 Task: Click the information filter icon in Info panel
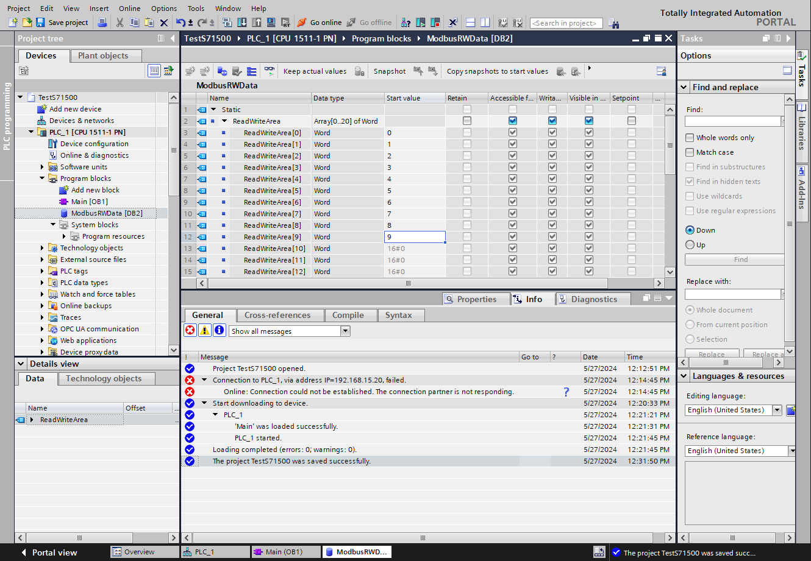click(220, 330)
